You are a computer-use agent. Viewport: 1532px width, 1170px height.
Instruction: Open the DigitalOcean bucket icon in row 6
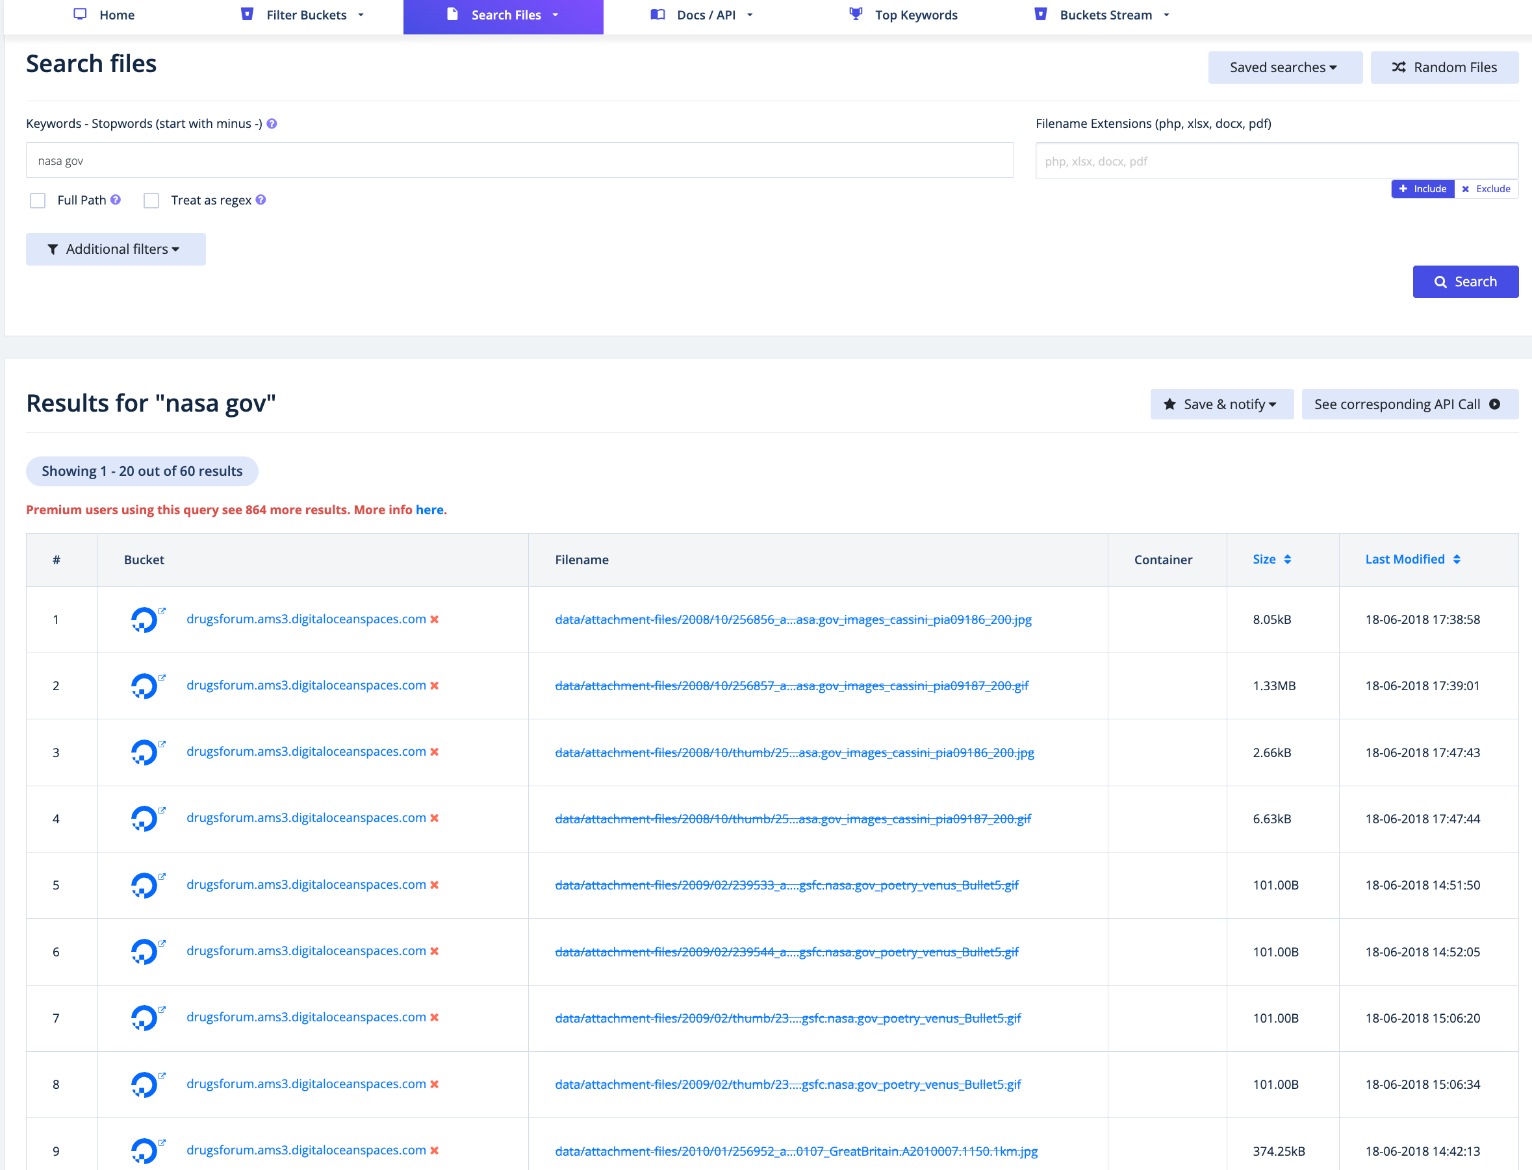click(144, 951)
